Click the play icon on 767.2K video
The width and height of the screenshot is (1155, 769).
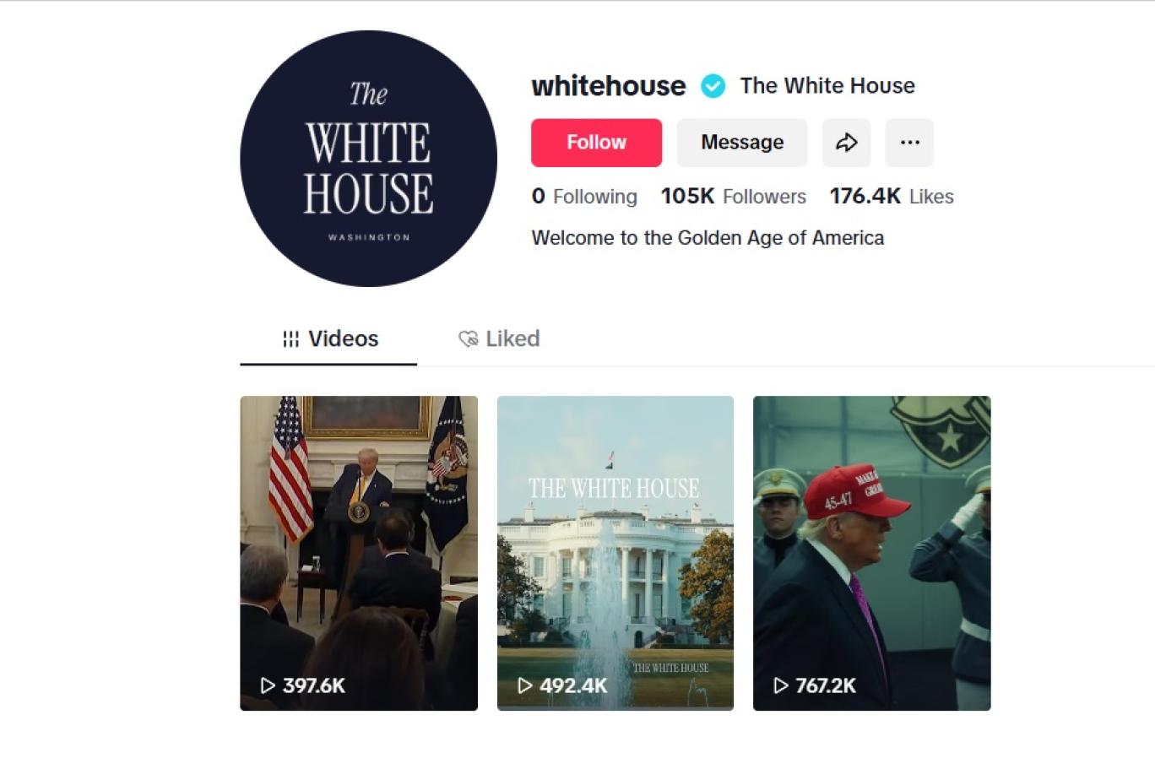coord(781,685)
